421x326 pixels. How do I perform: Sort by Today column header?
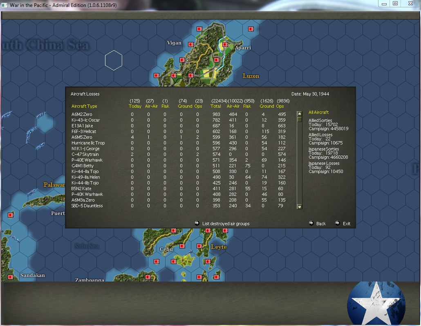(x=135, y=106)
